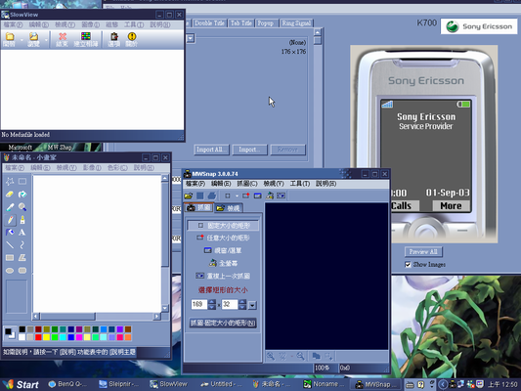Click the zoom in icon below MWSnap preview
Image resolution: width=521 pixels, height=391 pixels.
(x=271, y=356)
